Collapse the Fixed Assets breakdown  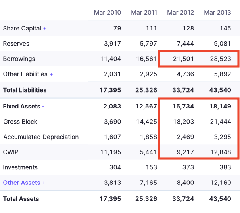(43, 106)
